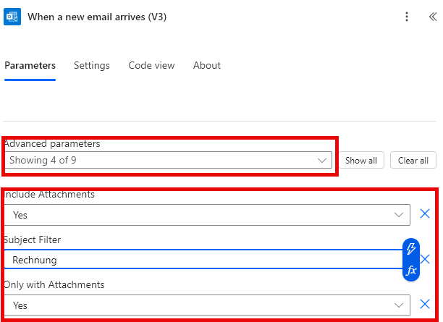The image size is (443, 322).
Task: Collapse the panel with double chevron icon
Action: tap(432, 17)
